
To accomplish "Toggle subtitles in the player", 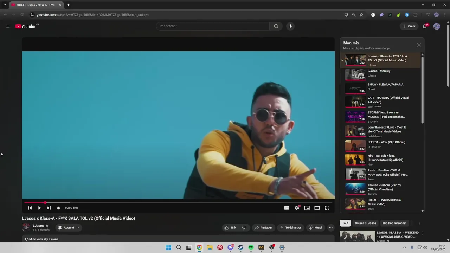I will (x=287, y=208).
